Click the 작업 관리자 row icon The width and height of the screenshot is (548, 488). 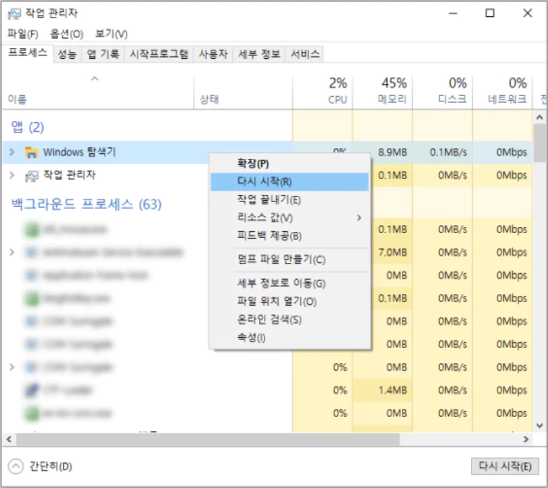tap(31, 176)
